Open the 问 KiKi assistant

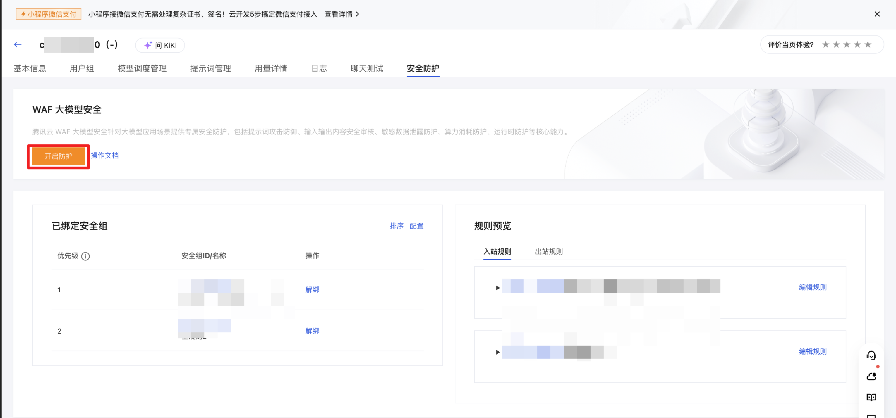pos(160,45)
